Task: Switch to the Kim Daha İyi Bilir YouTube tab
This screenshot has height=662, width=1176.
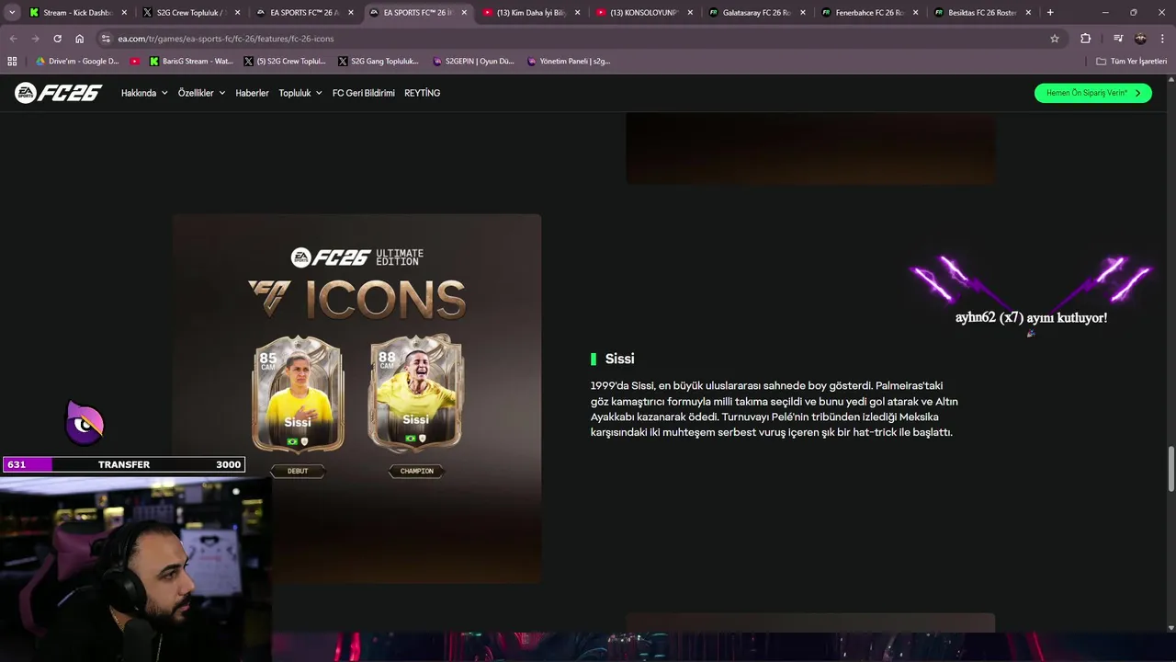Action: [x=531, y=13]
